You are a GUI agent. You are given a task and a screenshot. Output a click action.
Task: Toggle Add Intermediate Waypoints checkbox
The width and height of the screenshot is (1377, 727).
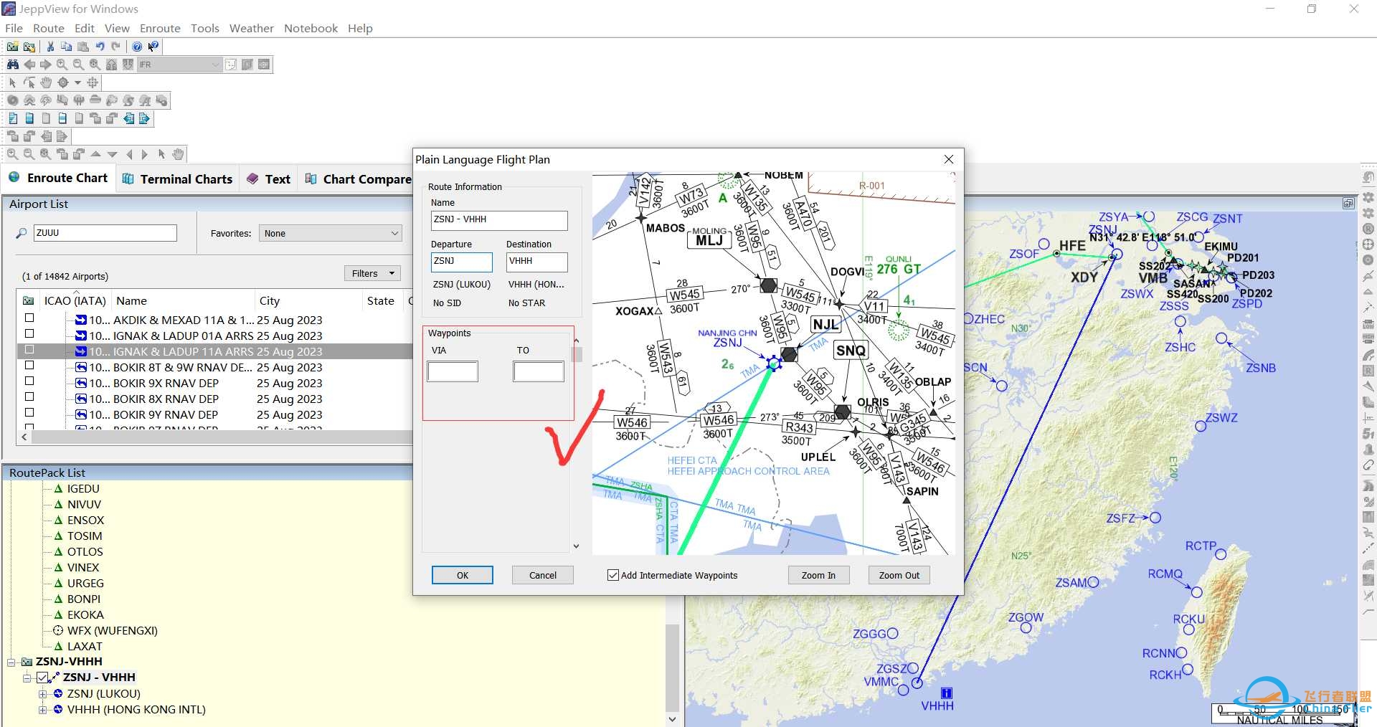click(613, 575)
